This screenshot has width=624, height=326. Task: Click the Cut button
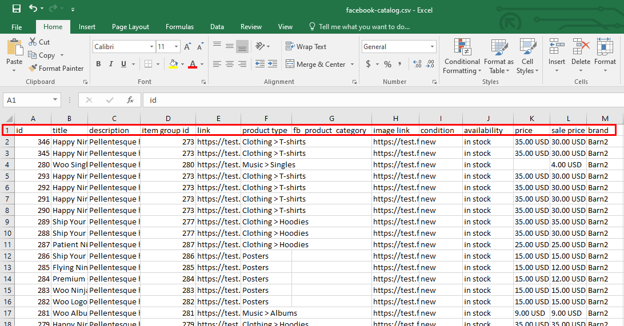(x=39, y=42)
